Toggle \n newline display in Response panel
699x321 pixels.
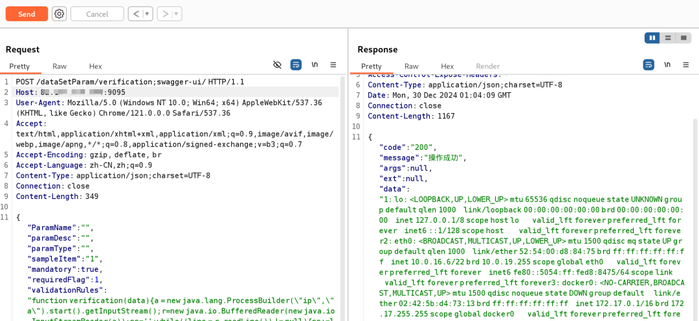667,65
